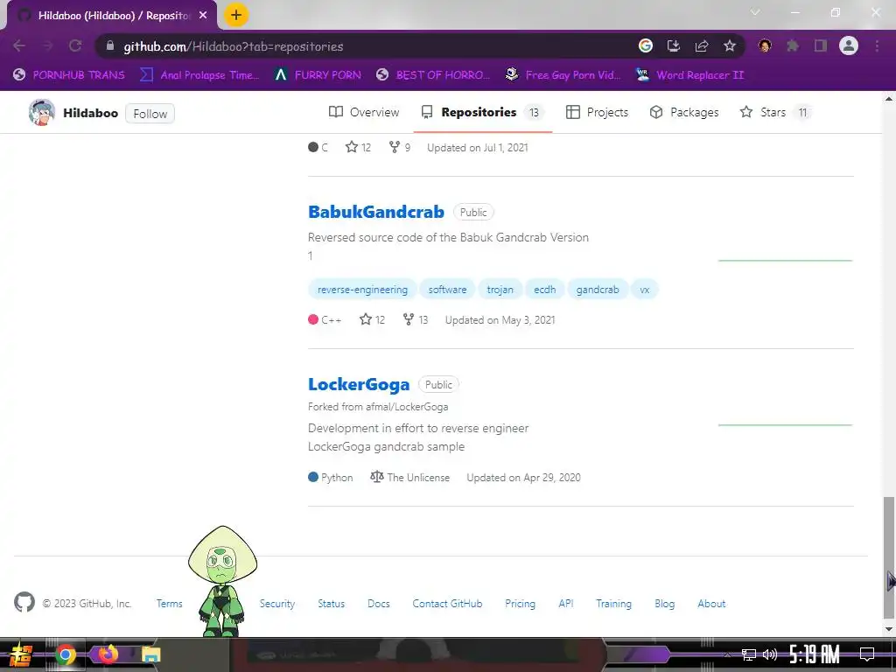Click the Google icon in the address bar
This screenshot has width=896, height=672.
tap(646, 45)
